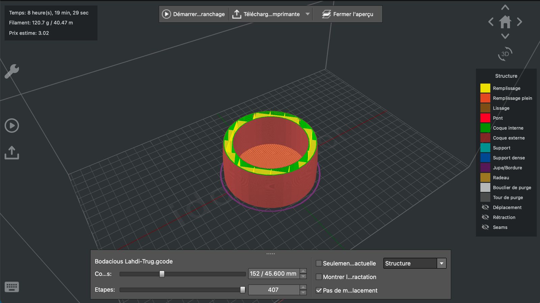Toggle the Remplissage yellow color swatch
The height and width of the screenshot is (303, 540).
coord(485,88)
